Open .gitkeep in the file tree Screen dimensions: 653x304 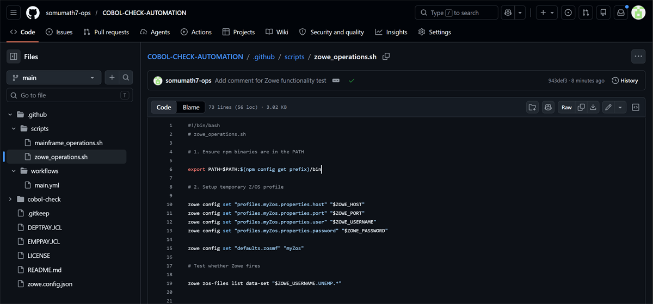pyautogui.click(x=38, y=213)
